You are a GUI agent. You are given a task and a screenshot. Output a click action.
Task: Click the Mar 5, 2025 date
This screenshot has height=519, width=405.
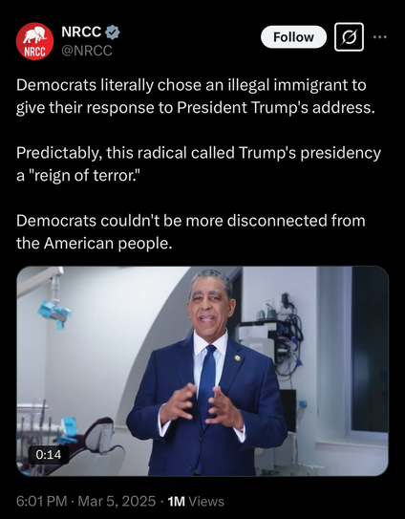(x=117, y=501)
